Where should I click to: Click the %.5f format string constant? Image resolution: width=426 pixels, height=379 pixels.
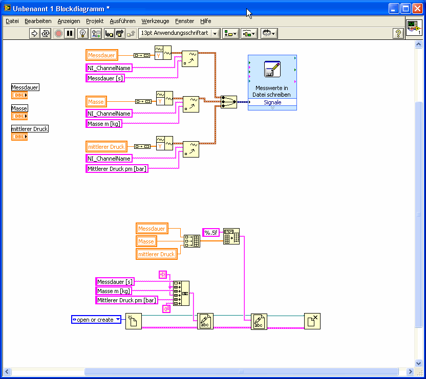coord(211,232)
